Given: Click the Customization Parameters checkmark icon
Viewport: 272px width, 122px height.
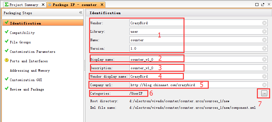Looking at the screenshot, I should pyautogui.click(x=7, y=51).
